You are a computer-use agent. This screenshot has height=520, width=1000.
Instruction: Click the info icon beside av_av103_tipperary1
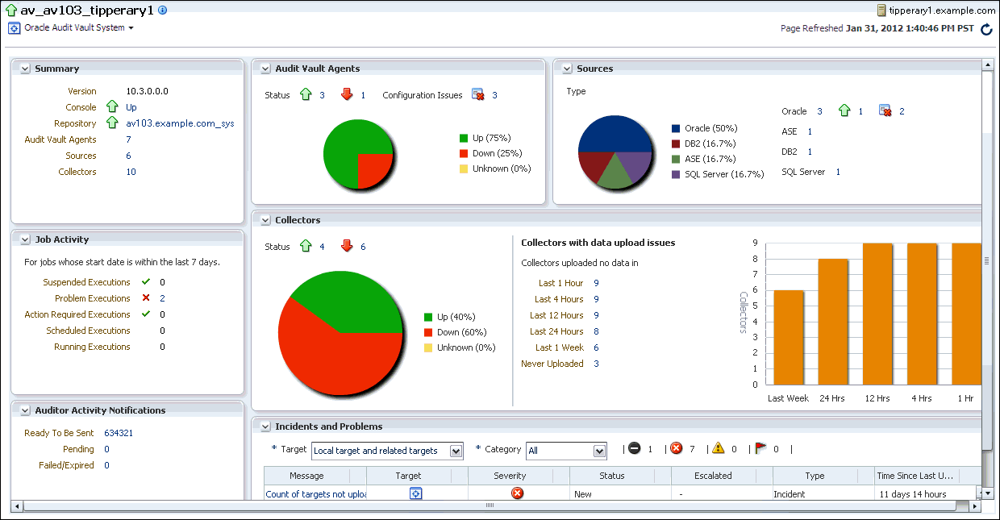[x=163, y=10]
